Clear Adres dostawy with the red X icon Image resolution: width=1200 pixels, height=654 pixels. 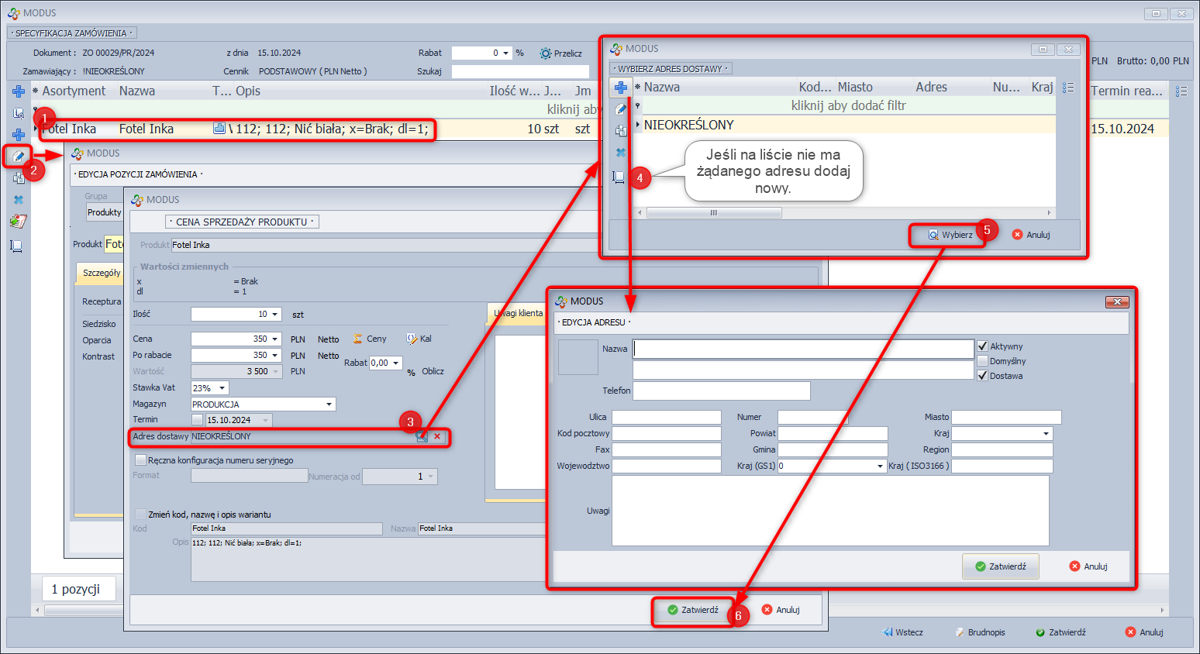pyautogui.click(x=437, y=436)
